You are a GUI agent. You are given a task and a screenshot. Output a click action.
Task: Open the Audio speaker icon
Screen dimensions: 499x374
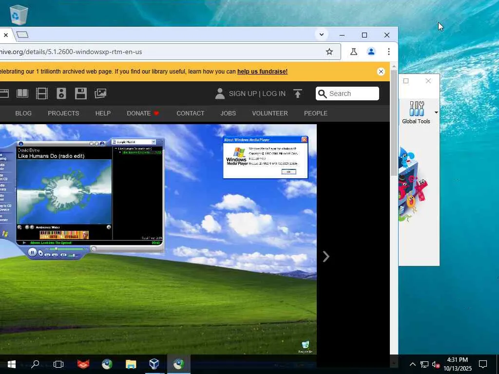(x=61, y=93)
